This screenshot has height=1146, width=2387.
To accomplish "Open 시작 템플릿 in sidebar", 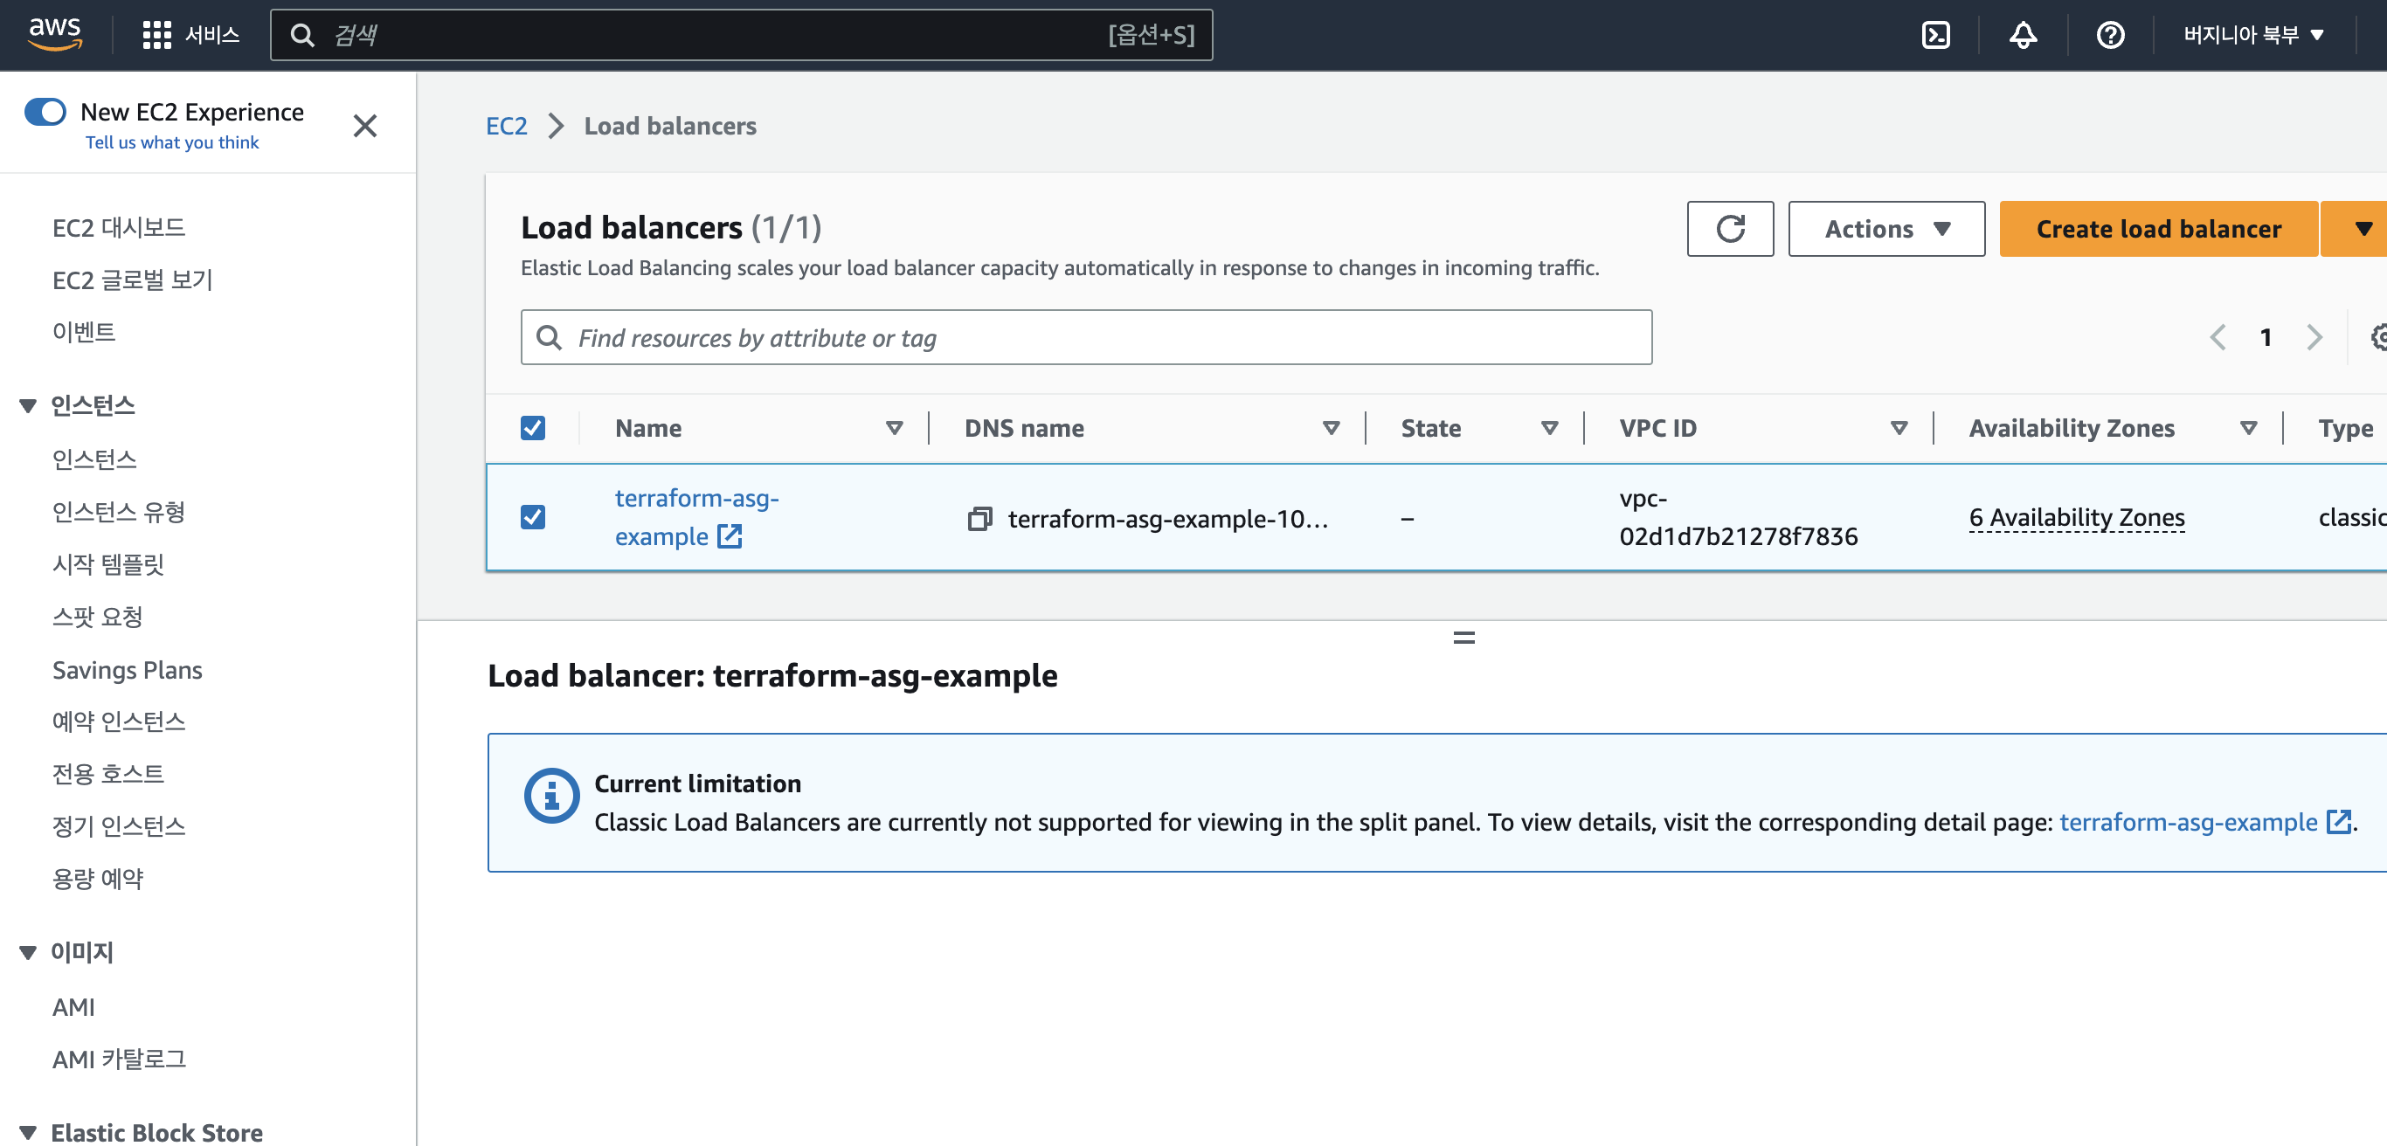I will pos(107,564).
